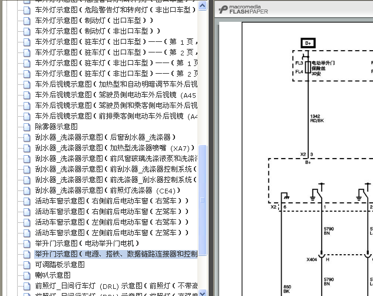Open 前照灯_日间行车灯 (DRL) 不带高 entry
Image resolution: width=373 pixels, height=296 pixels.
point(116,286)
